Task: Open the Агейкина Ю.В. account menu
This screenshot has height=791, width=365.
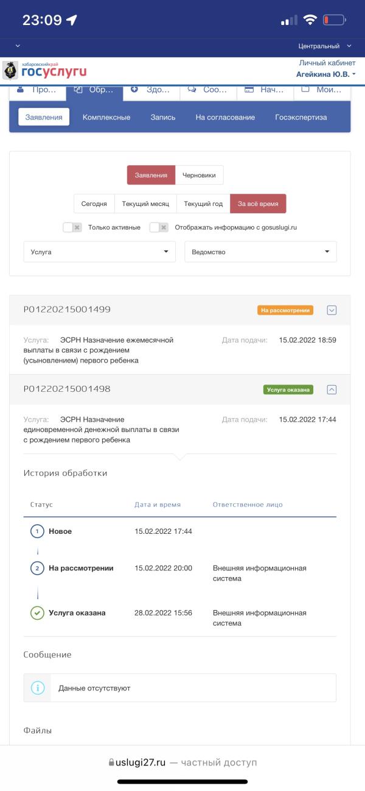Action: 326,74
